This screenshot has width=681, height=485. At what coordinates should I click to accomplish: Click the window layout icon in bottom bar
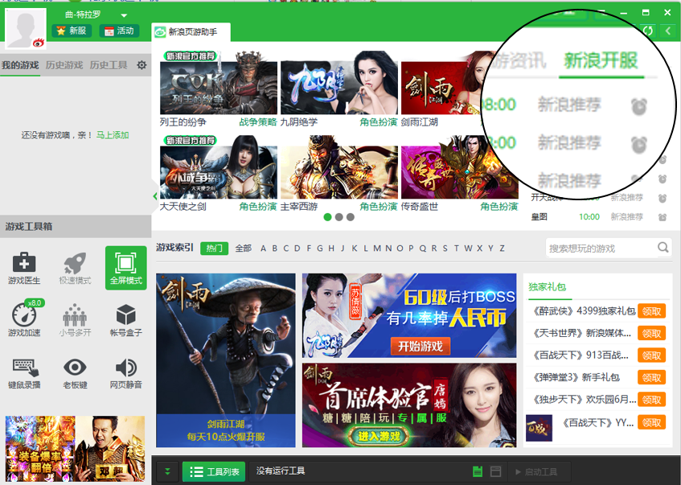pos(495,471)
